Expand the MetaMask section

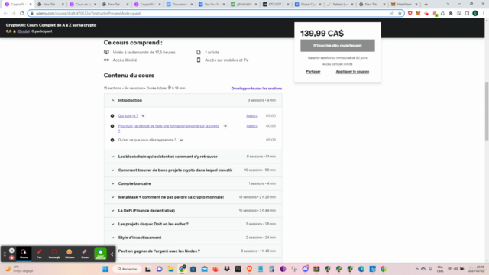pos(193,197)
